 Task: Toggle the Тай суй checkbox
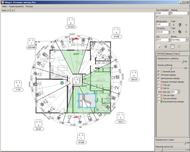(159, 85)
